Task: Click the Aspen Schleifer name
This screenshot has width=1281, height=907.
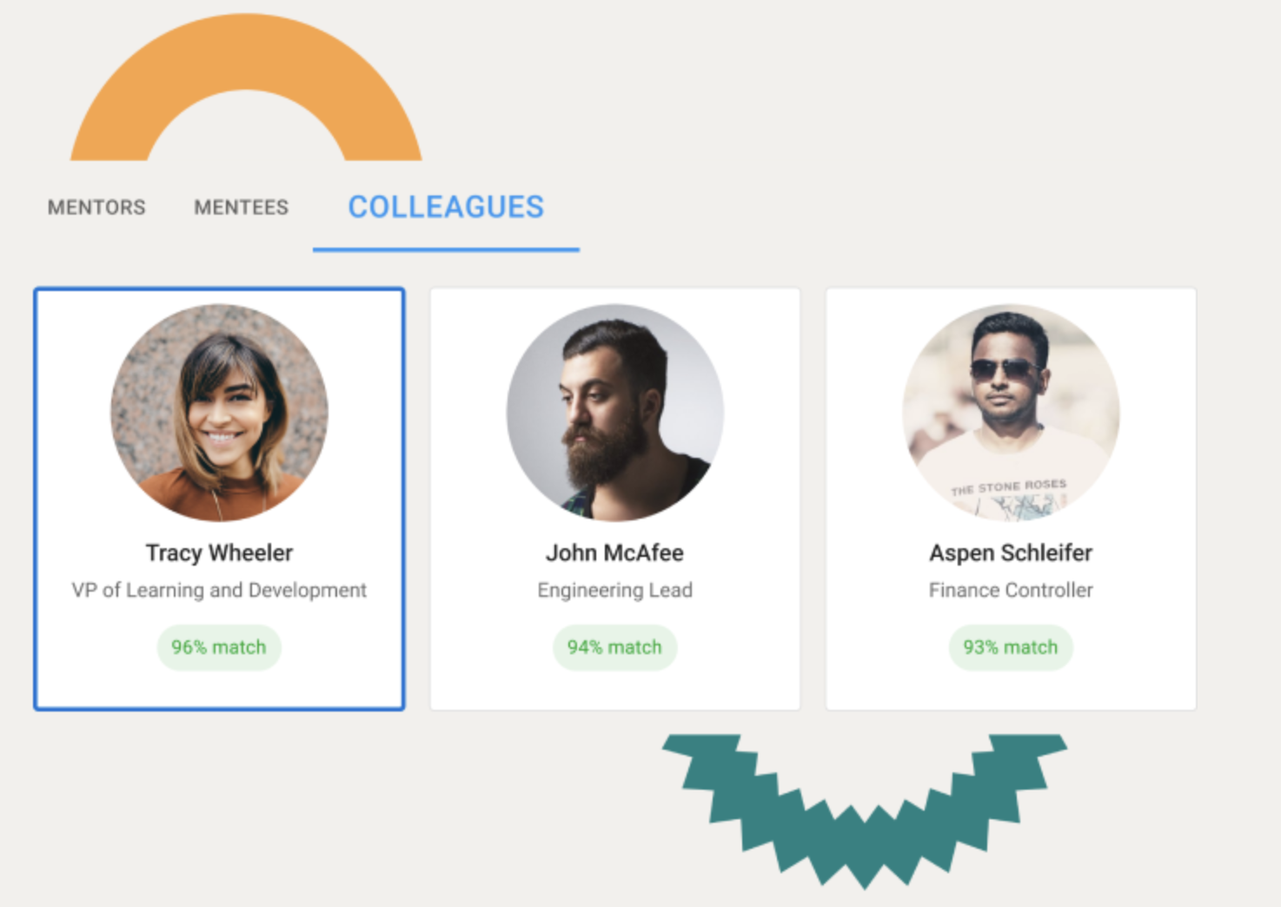Action: tap(1011, 553)
